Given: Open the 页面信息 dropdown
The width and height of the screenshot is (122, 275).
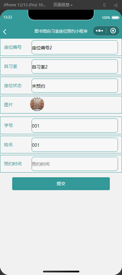Looking at the screenshot, I should [63, 5].
